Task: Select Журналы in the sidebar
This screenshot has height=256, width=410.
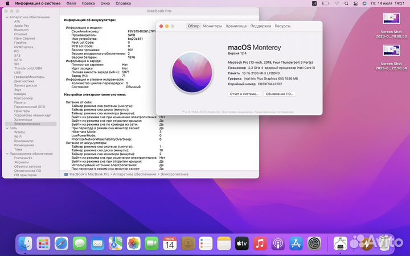Action: pos(21,162)
